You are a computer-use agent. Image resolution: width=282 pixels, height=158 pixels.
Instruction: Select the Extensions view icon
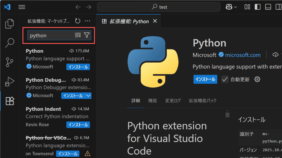coord(10,101)
